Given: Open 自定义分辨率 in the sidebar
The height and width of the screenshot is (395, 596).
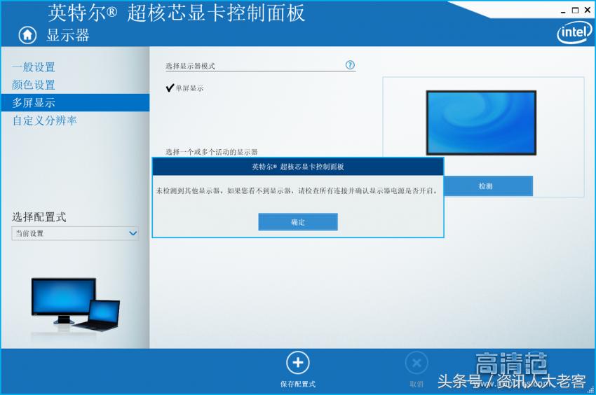Looking at the screenshot, I should pyautogui.click(x=44, y=120).
